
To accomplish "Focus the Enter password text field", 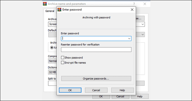I will [94, 38].
